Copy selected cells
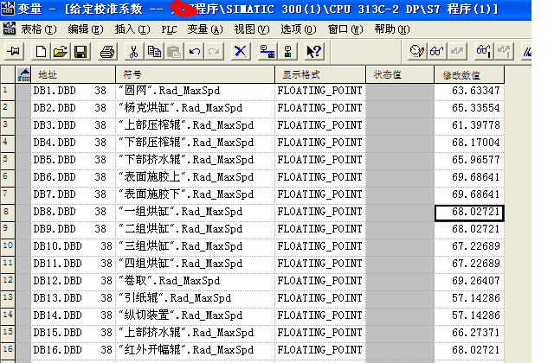The image size is (554, 363). 154,52
